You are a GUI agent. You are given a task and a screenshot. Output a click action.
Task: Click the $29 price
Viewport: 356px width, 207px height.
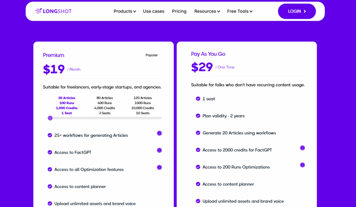click(202, 67)
